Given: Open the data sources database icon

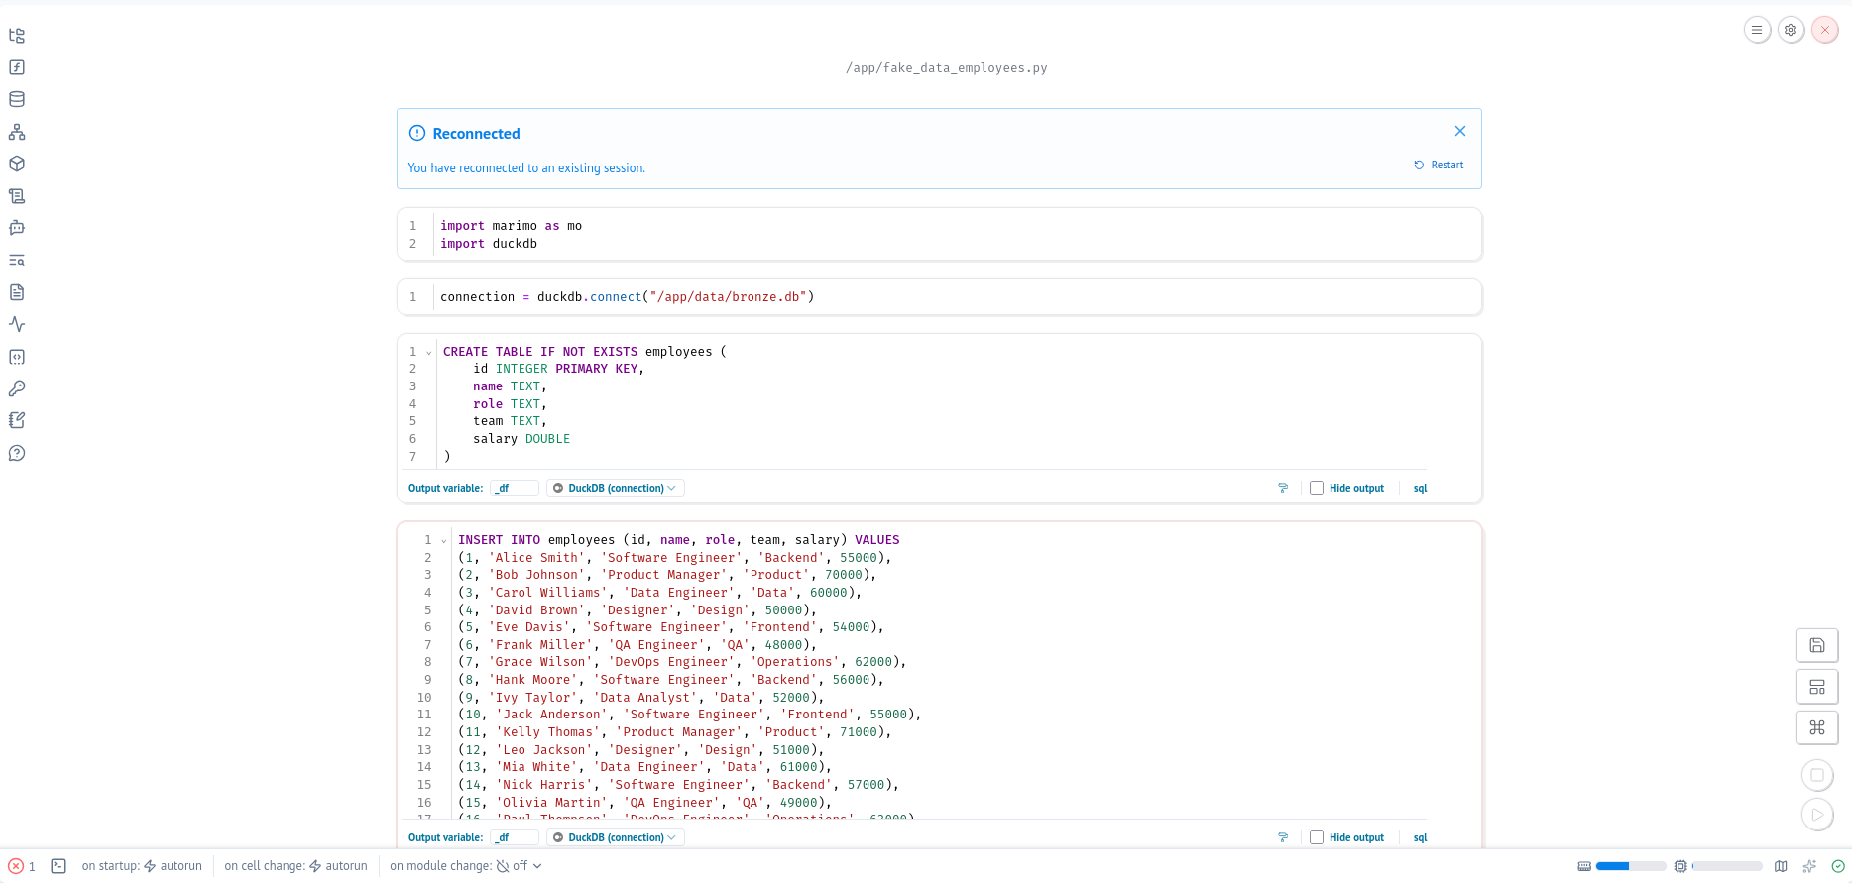Looking at the screenshot, I should tap(17, 99).
